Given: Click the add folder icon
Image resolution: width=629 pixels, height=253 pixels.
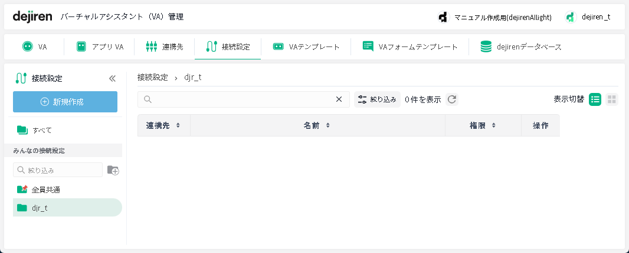Looking at the screenshot, I should (113, 170).
